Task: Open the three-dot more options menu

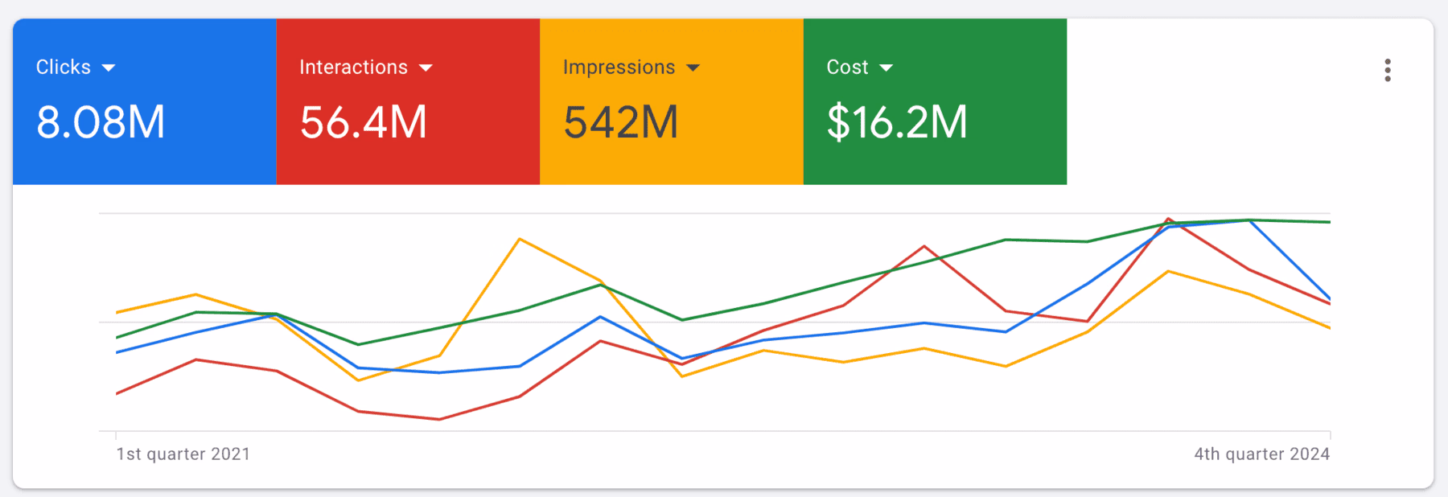Action: coord(1388,70)
